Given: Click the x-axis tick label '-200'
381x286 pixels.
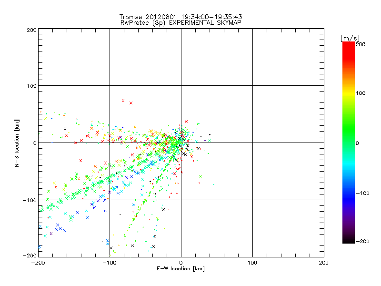Looking at the screenshot, I should (38, 263).
